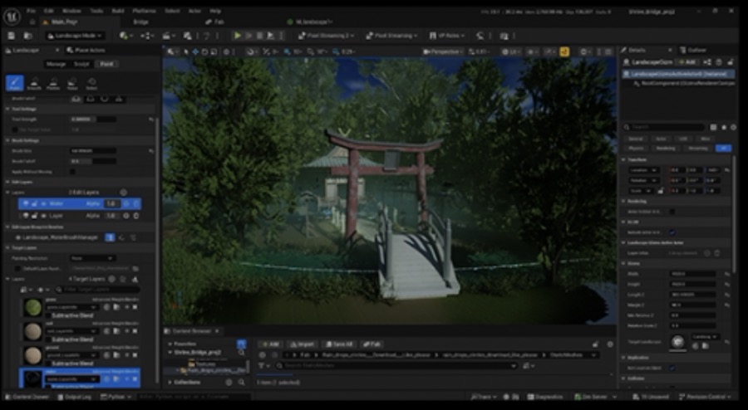Click the green Play button
This screenshot has width=748, height=410.
(x=237, y=36)
